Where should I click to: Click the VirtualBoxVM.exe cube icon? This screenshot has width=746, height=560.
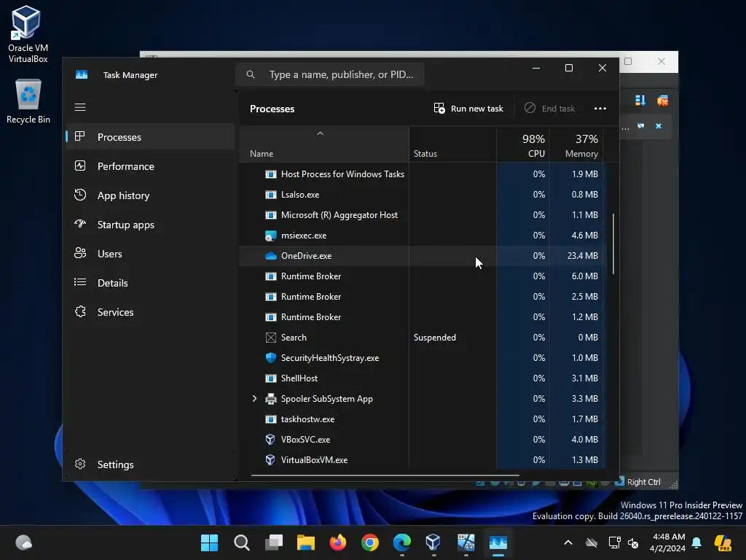270,460
